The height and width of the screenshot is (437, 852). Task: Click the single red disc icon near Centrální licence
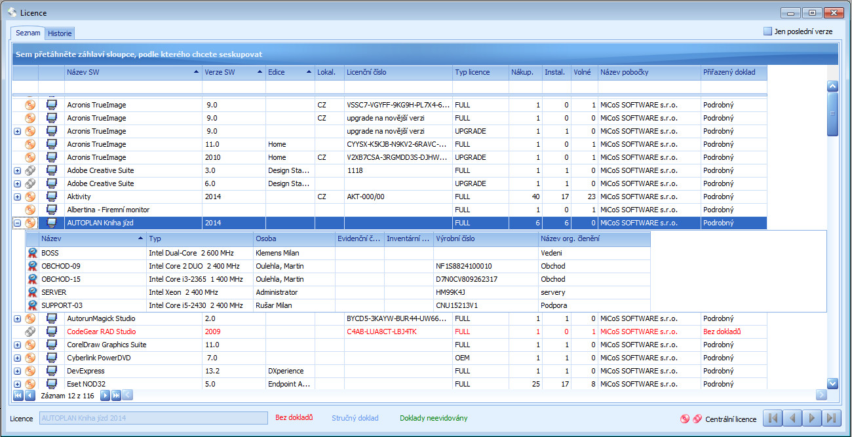tap(685, 419)
